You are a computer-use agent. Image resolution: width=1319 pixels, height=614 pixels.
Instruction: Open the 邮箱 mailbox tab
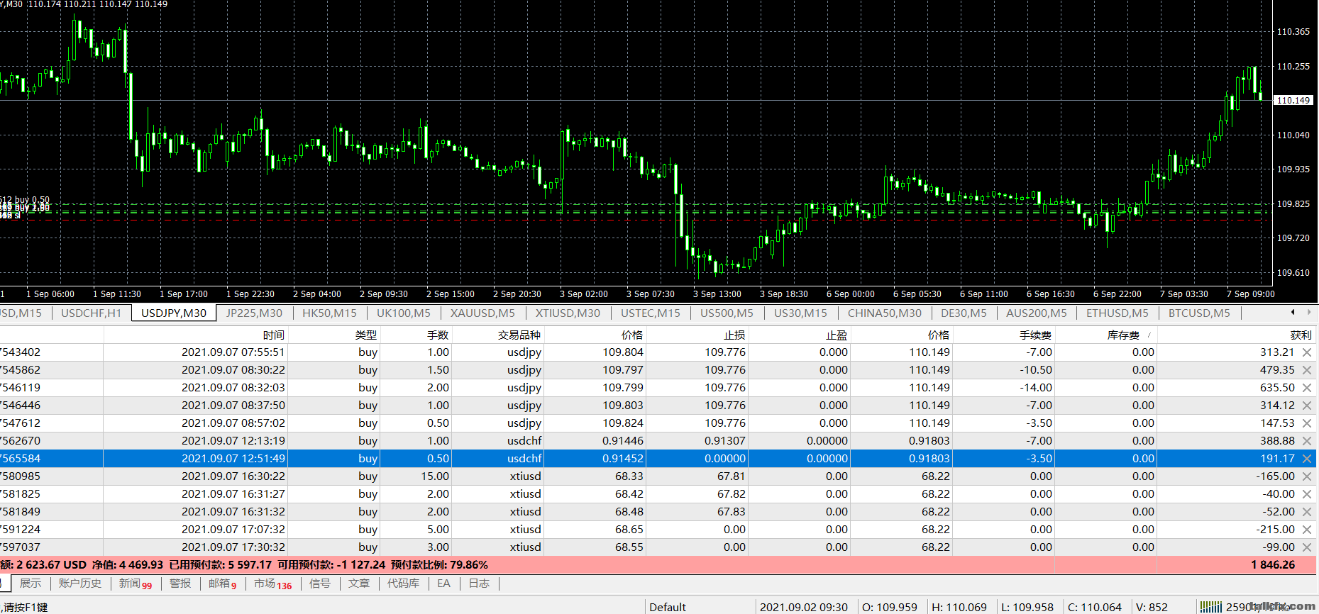pos(222,584)
